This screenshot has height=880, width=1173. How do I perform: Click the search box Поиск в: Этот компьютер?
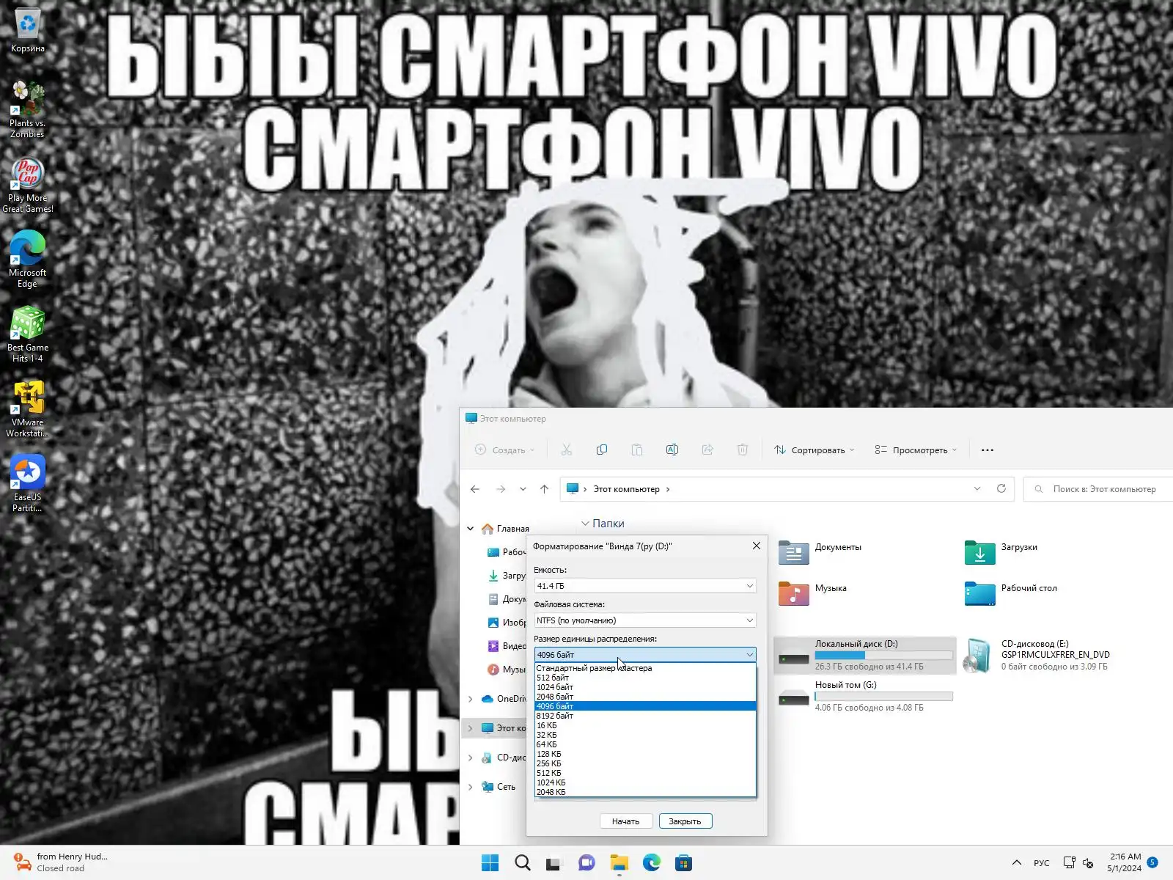pyautogui.click(x=1098, y=489)
